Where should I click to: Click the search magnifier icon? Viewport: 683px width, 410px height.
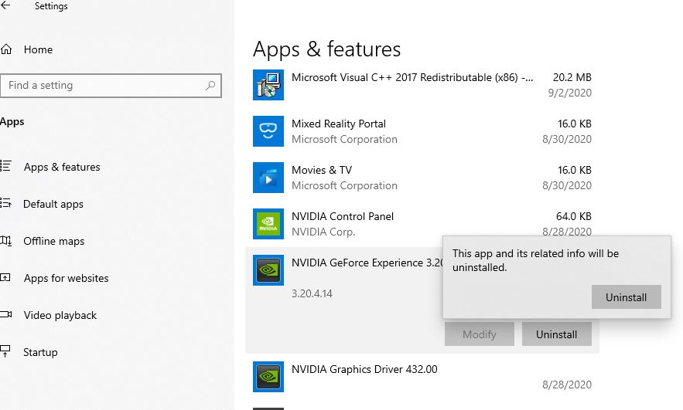point(210,86)
